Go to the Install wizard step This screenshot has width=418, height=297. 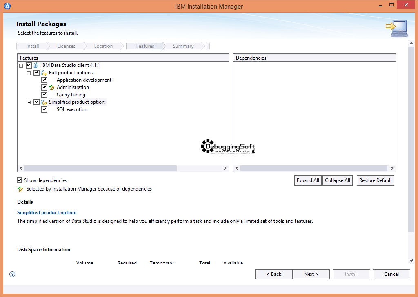pos(33,46)
